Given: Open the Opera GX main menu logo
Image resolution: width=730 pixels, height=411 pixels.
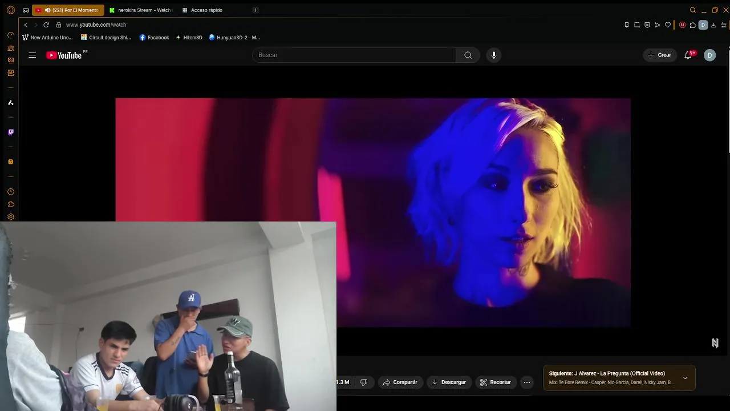Looking at the screenshot, I should coord(10,10).
